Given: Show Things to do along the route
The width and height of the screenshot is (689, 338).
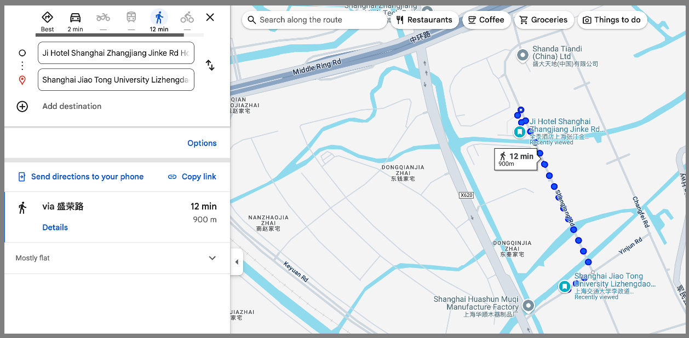Looking at the screenshot, I should [612, 20].
